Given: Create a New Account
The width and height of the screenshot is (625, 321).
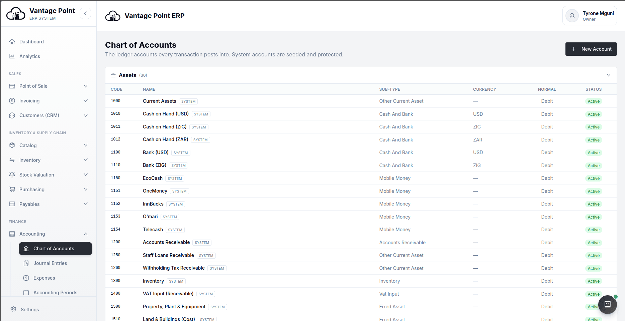Looking at the screenshot, I should click(x=591, y=49).
